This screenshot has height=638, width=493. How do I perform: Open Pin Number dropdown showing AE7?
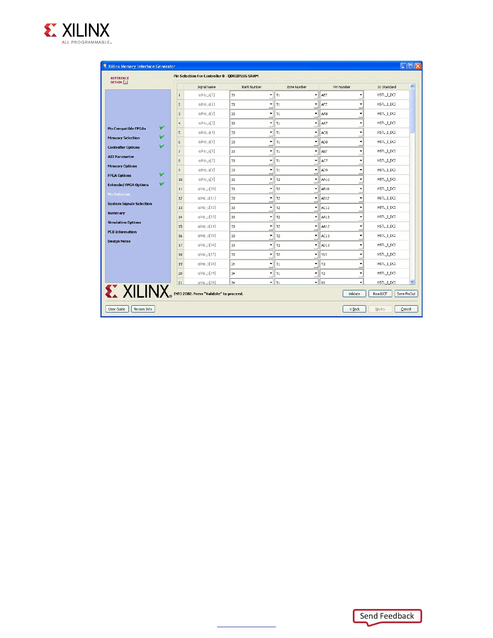click(361, 95)
